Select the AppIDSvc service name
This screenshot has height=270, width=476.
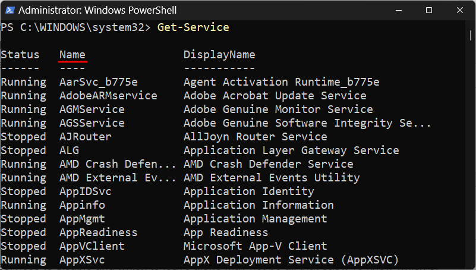click(85, 191)
